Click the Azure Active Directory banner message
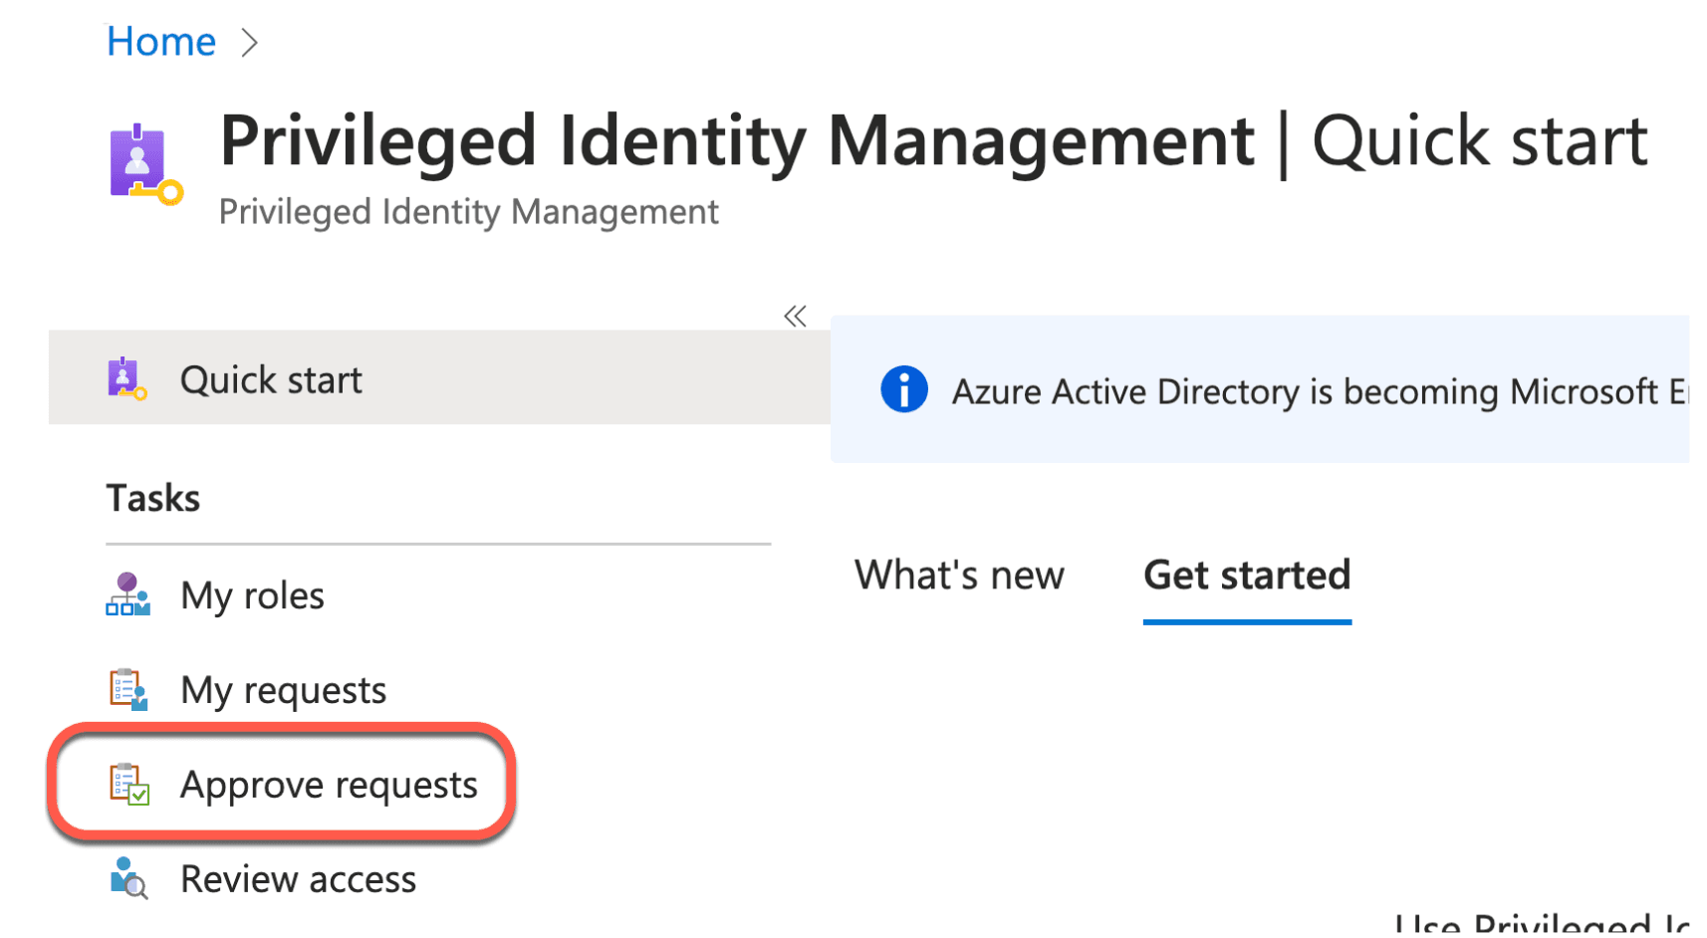 coord(1320,391)
